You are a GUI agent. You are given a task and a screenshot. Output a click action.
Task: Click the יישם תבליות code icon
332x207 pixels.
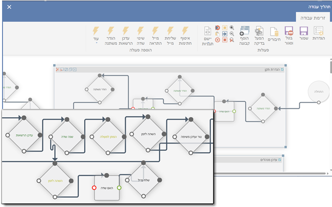point(207,33)
